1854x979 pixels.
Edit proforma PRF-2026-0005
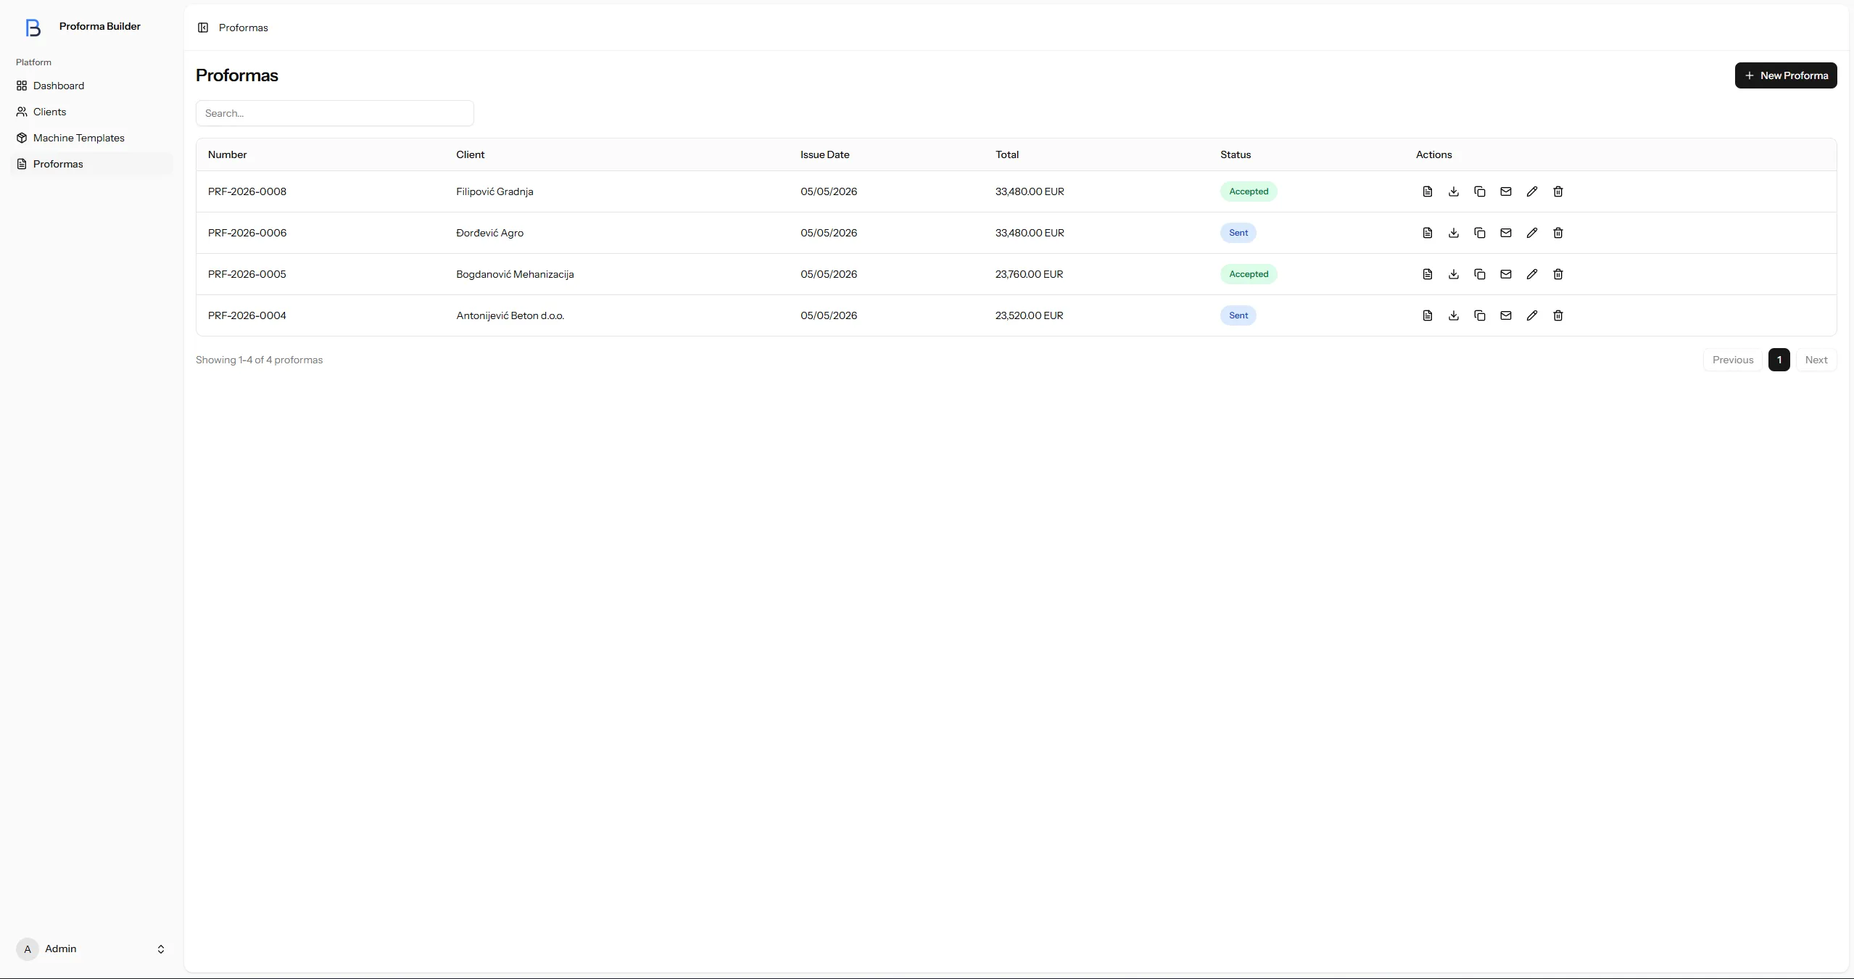click(1531, 274)
